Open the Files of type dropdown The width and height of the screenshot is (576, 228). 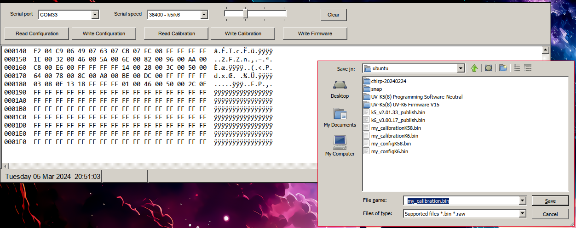tap(522, 213)
